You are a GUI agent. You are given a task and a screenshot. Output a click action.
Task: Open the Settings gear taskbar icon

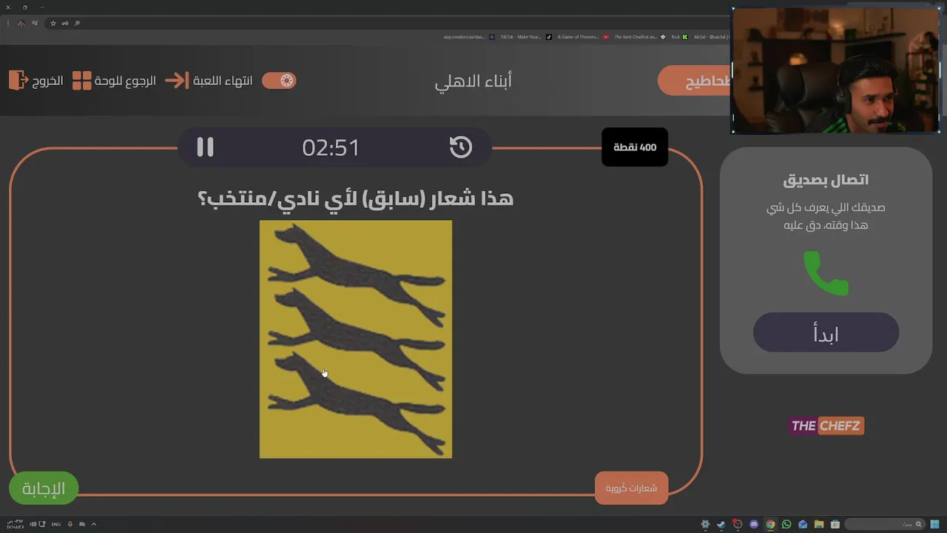(705, 524)
